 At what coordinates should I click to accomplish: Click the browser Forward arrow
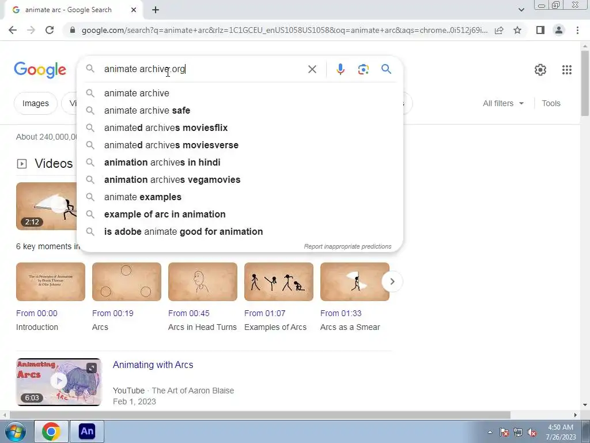[x=31, y=30]
